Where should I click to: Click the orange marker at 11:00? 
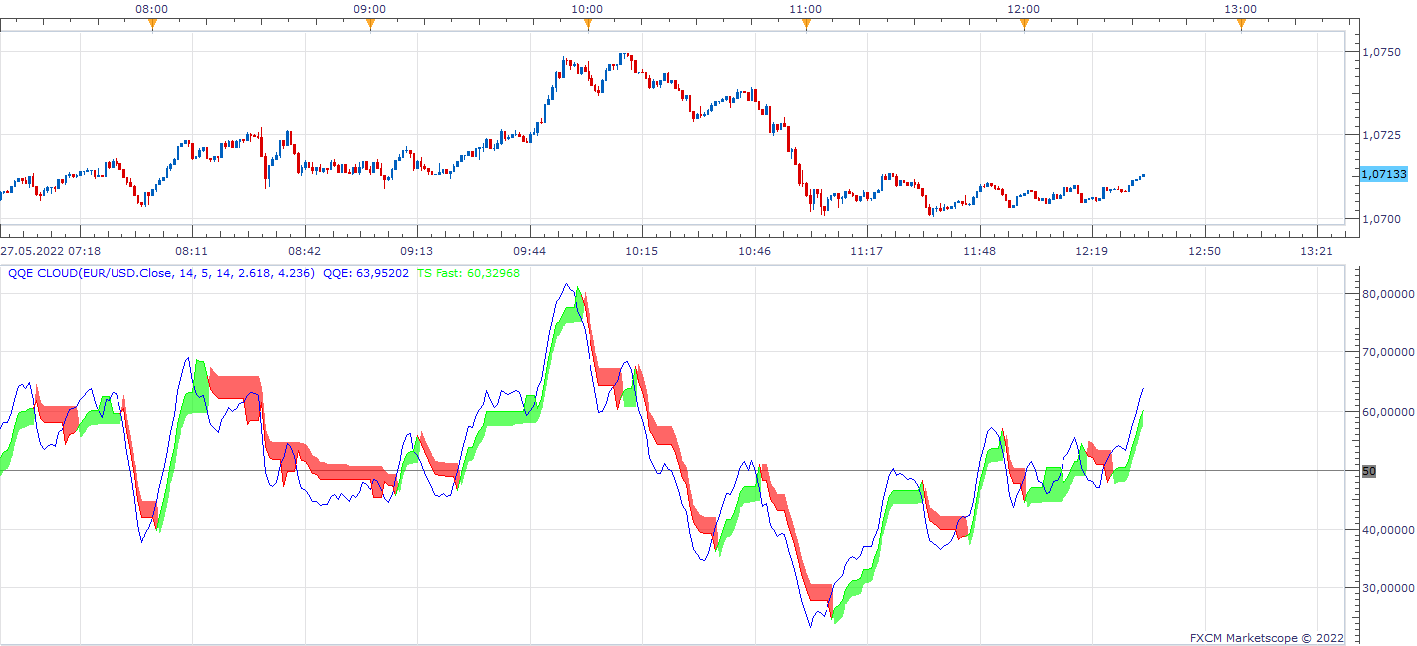point(806,25)
